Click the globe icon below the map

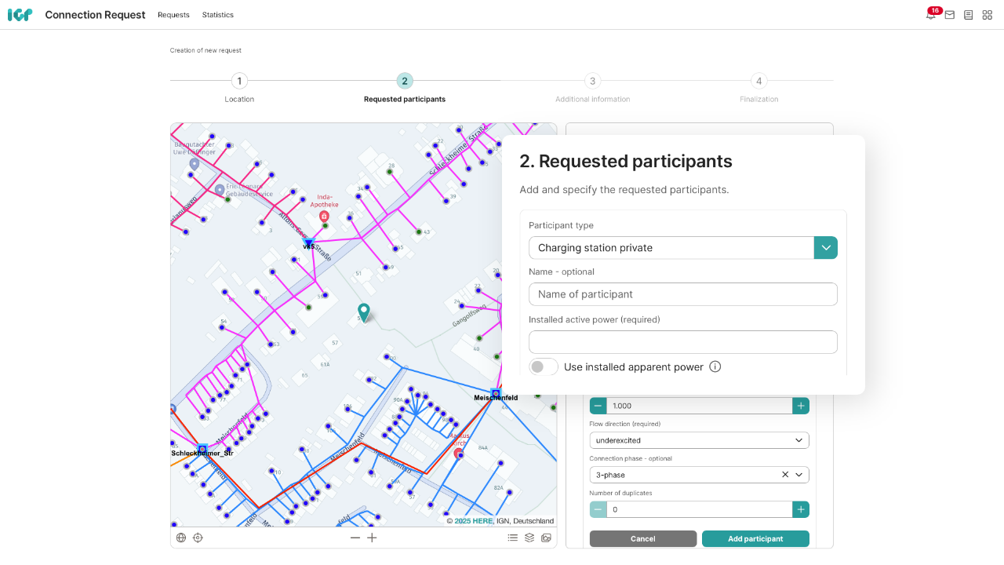(181, 538)
